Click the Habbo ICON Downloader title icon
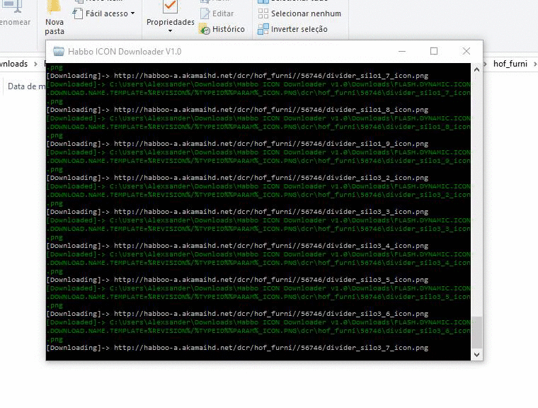The image size is (538, 408). [59, 52]
